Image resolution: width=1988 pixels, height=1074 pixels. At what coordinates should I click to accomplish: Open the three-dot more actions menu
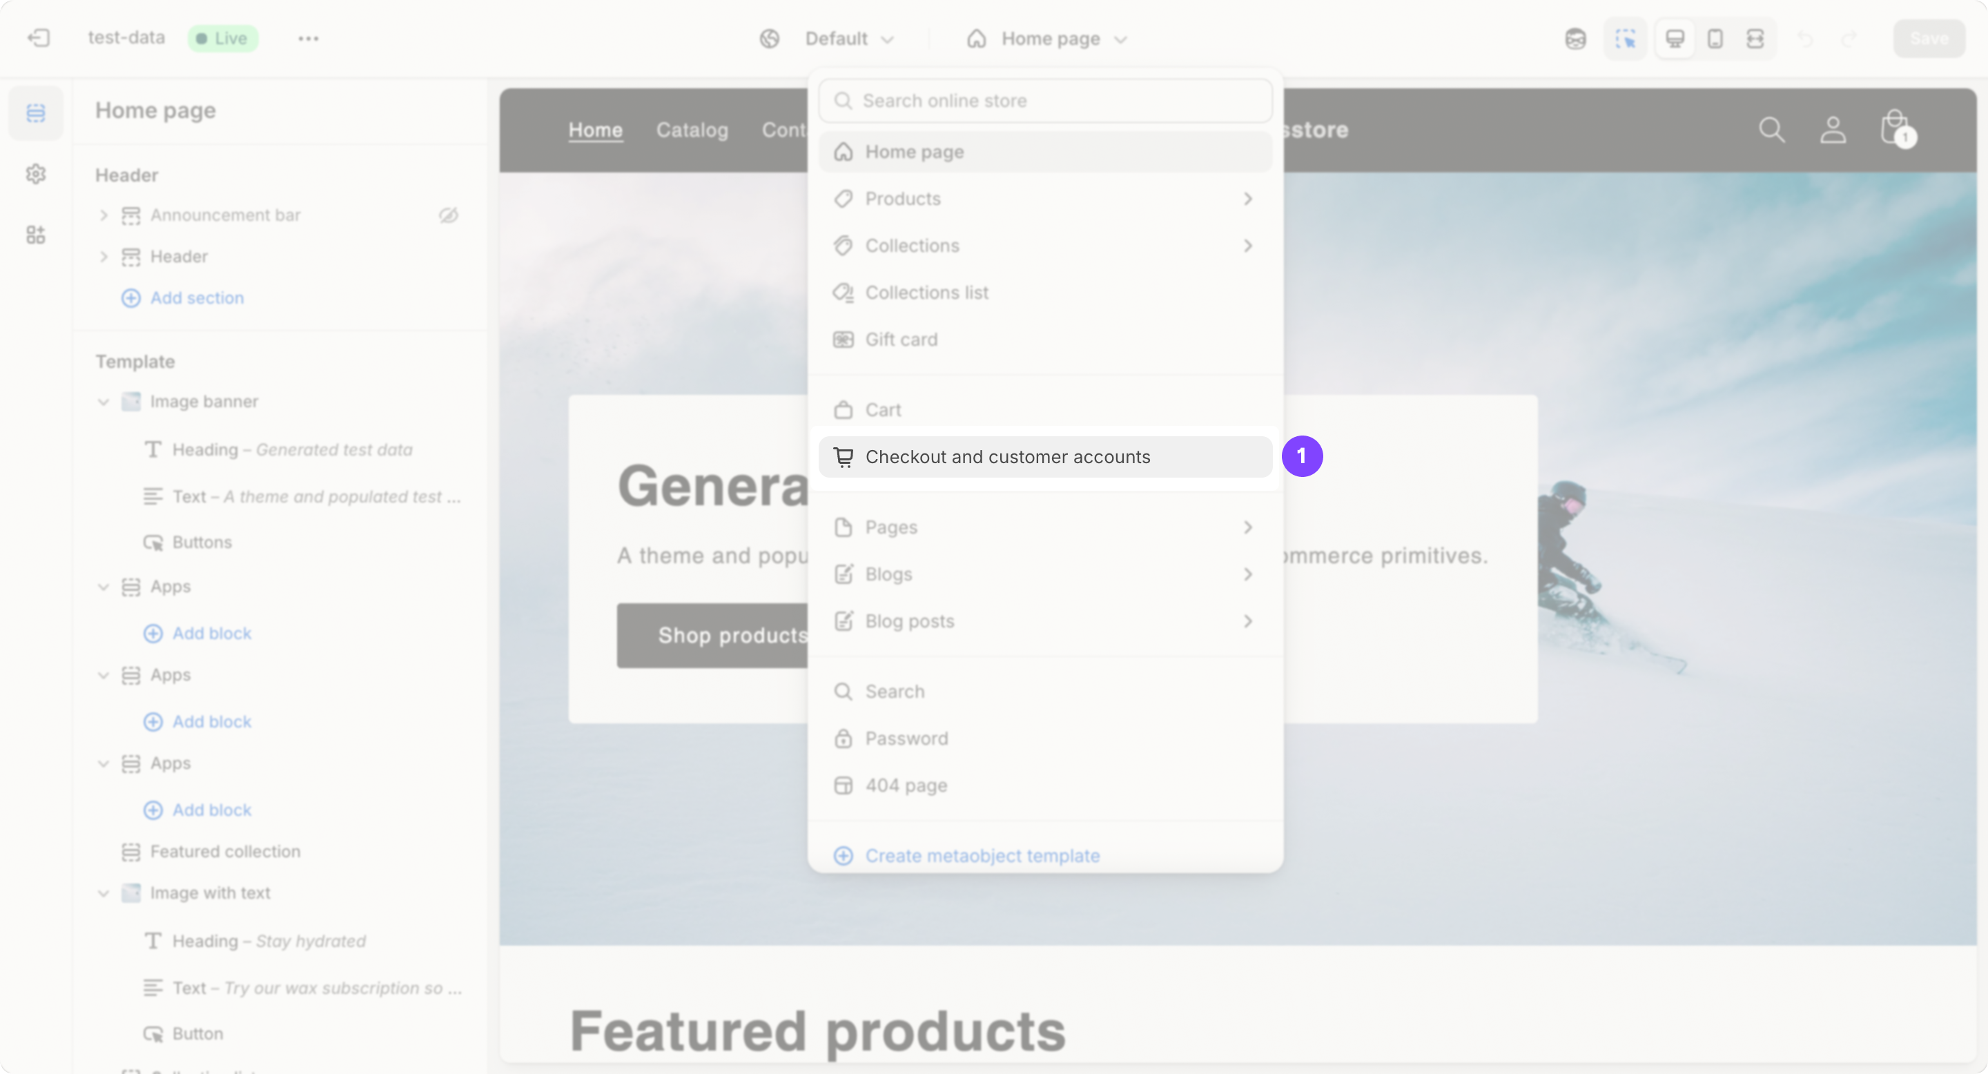[x=308, y=38]
